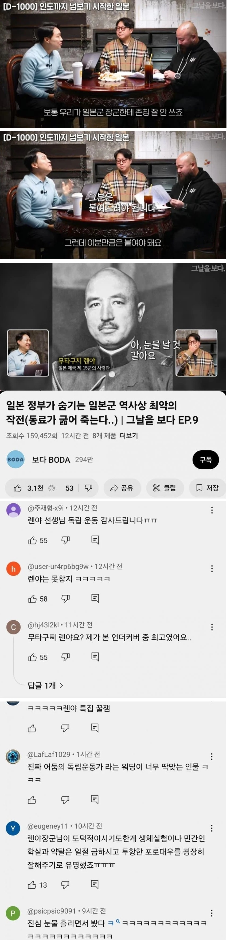Open options menu for @user-ur4rp6bg9w comment

click(212, 569)
